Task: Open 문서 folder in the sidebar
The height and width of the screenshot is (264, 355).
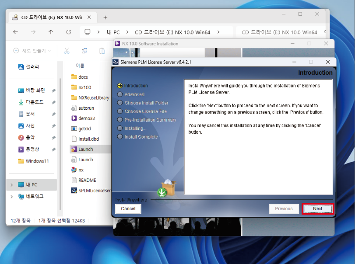Action: pos(26,114)
